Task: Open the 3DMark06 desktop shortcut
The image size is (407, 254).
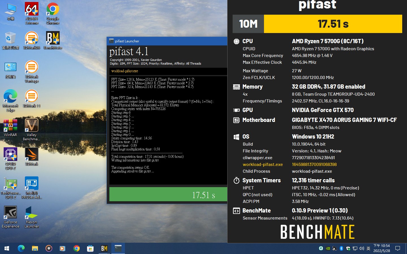Action: (32, 40)
